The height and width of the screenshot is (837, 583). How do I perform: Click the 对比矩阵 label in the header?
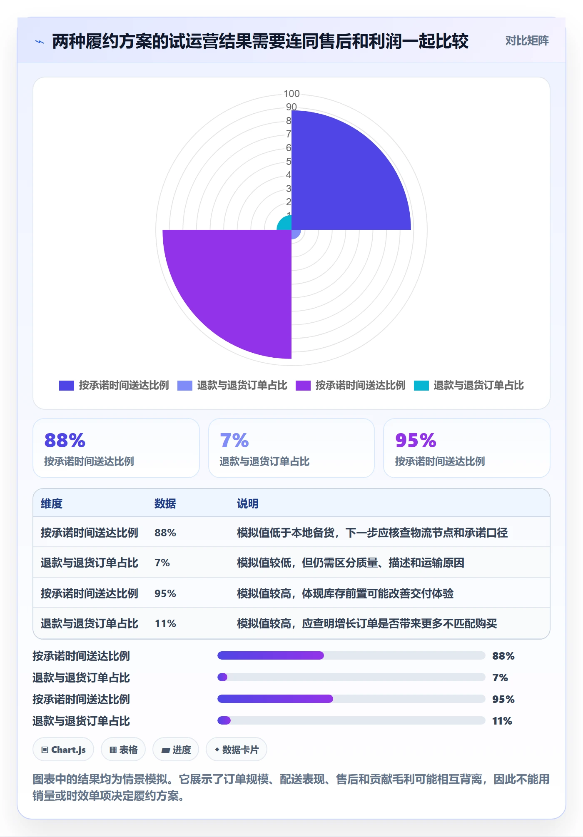click(x=527, y=41)
